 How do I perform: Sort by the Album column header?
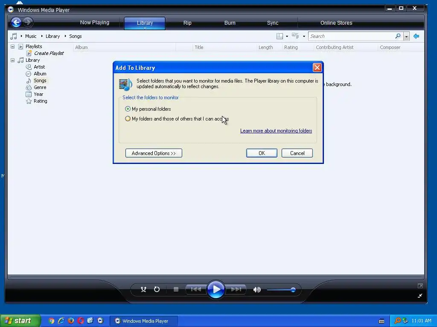(x=124, y=47)
